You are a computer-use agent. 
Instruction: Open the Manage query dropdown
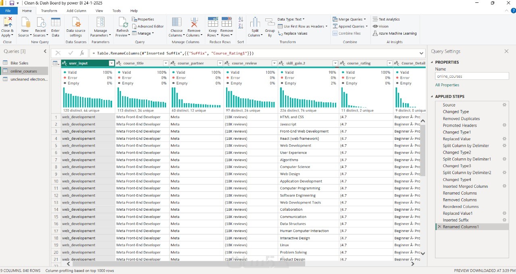[143, 33]
